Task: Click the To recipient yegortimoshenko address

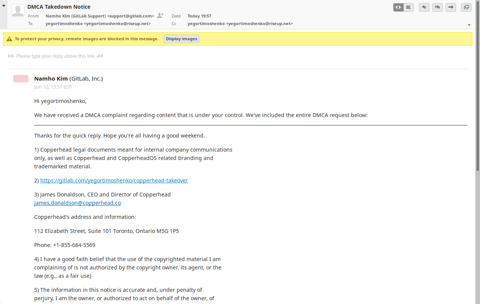Action: pos(98,24)
